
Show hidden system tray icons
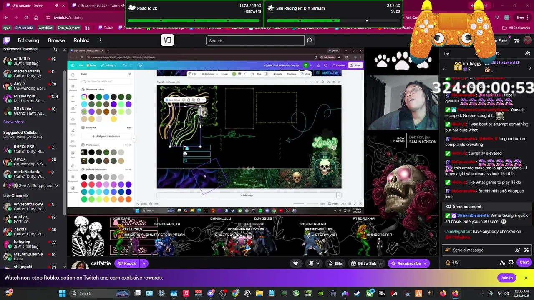pos(482,293)
